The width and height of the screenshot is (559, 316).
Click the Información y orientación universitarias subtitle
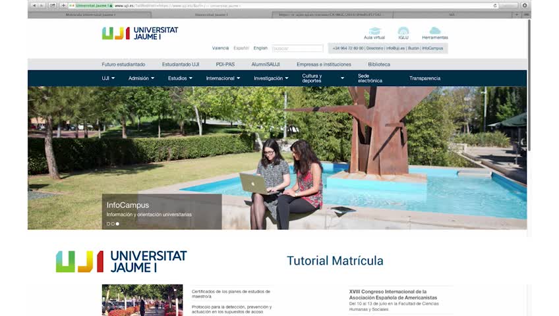(x=149, y=215)
